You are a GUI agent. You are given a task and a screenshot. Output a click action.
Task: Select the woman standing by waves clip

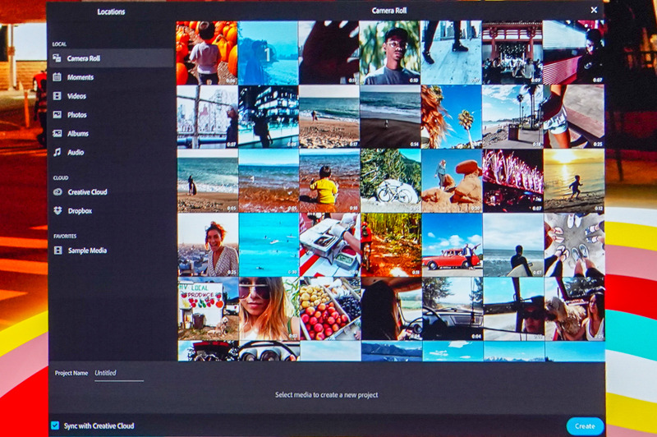coord(208,181)
